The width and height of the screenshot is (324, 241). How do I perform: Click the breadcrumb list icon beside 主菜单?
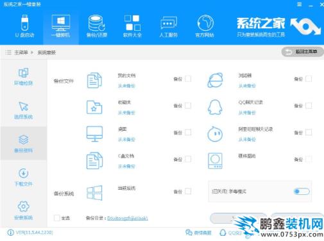(8, 53)
